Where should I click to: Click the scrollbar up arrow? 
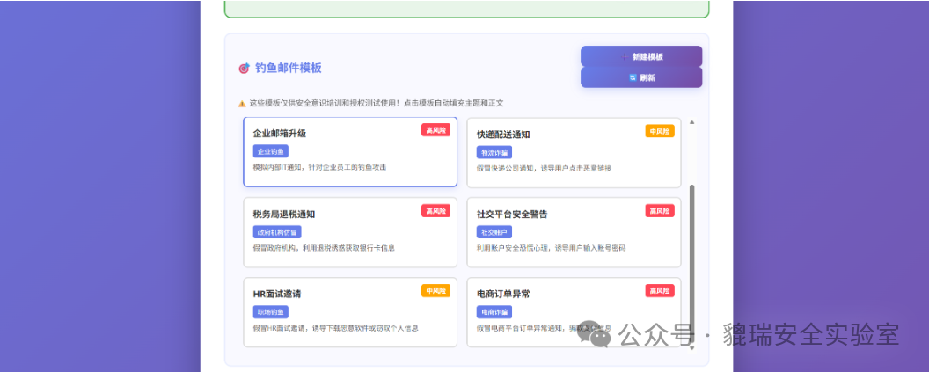click(691, 122)
